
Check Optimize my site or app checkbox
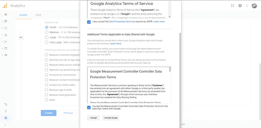[x=47, y=60]
